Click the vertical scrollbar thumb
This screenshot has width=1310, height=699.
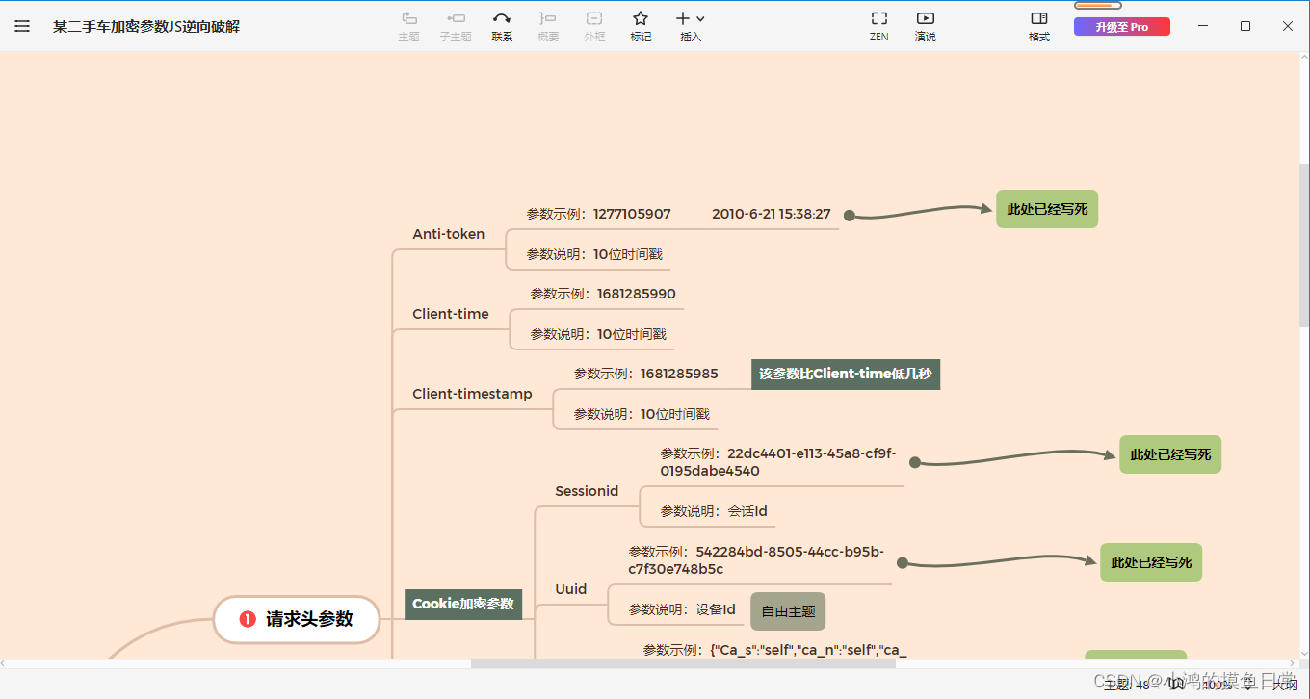pos(1304,246)
